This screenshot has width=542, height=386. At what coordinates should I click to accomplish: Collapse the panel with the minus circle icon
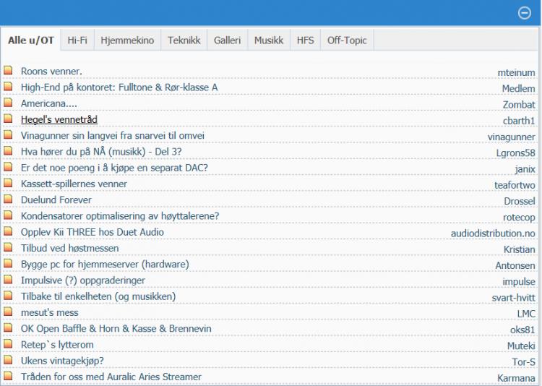pos(525,13)
